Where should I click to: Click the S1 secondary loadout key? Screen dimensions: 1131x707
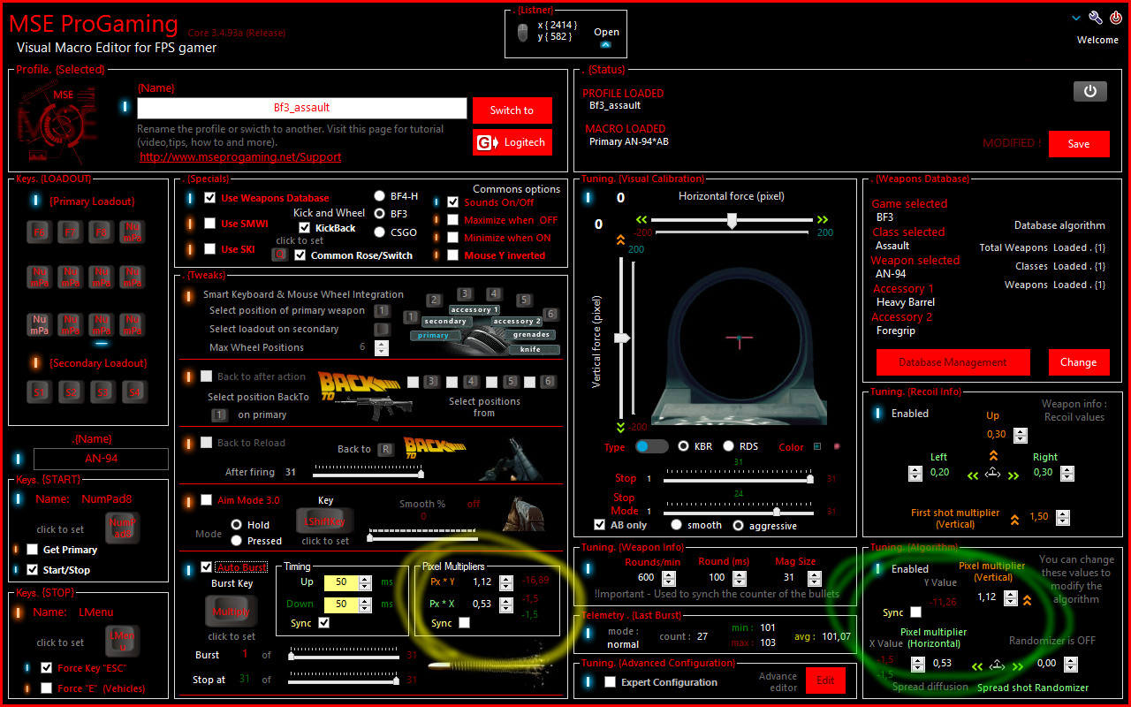(40, 391)
